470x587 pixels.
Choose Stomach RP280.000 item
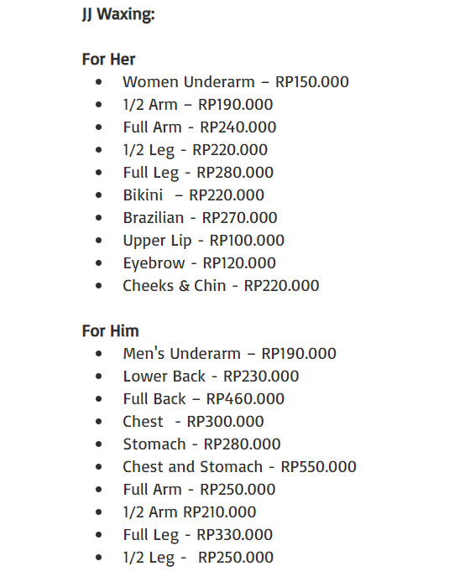(x=201, y=444)
